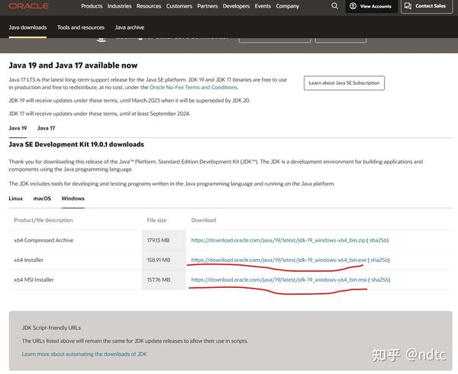Select the Linux platform tab
Screen dimensions: 458x374
tap(16, 198)
